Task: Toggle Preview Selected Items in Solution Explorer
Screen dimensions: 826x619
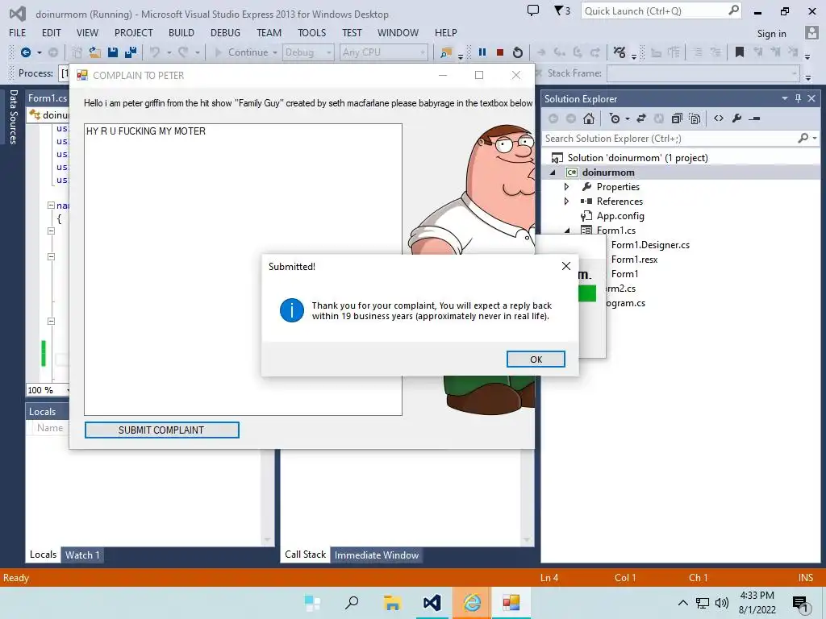Action: coord(754,118)
